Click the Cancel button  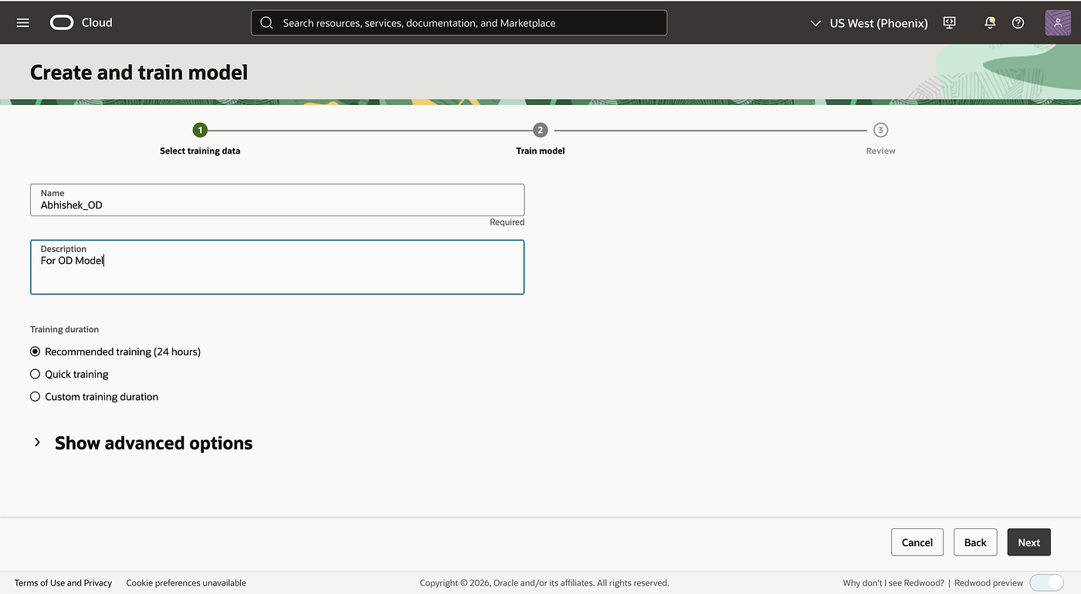pos(917,542)
